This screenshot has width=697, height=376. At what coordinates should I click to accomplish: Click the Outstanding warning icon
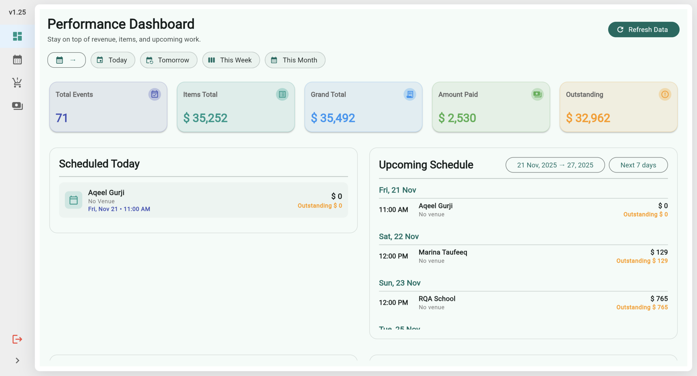click(665, 94)
